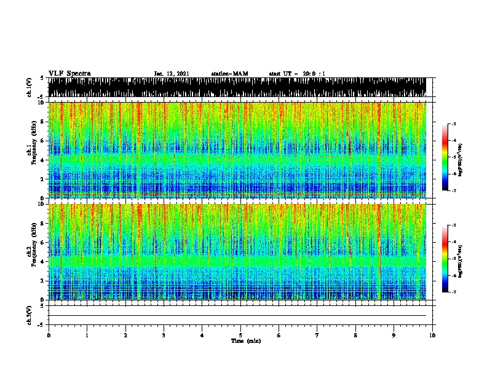Click the time axis tick label "0"
This screenshot has width=487, height=376.
(49, 335)
